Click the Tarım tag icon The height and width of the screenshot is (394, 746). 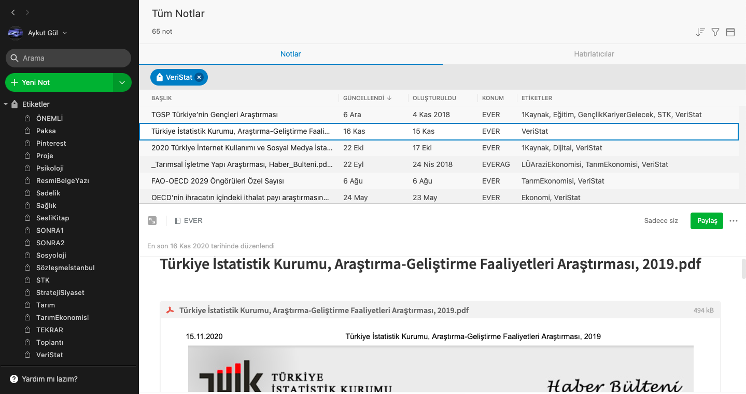28,305
